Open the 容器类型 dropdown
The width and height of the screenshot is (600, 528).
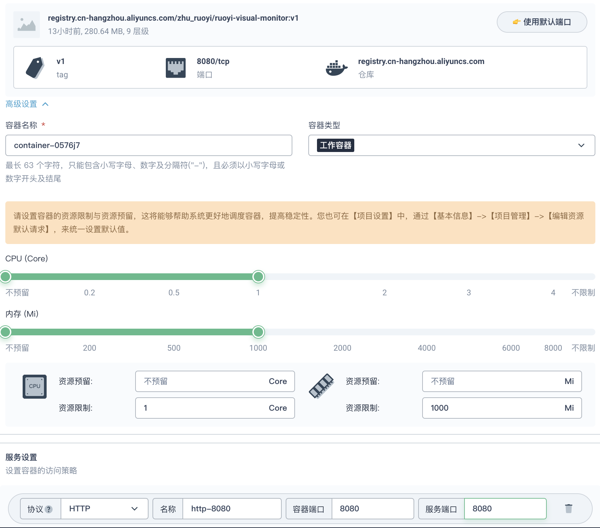click(x=451, y=145)
